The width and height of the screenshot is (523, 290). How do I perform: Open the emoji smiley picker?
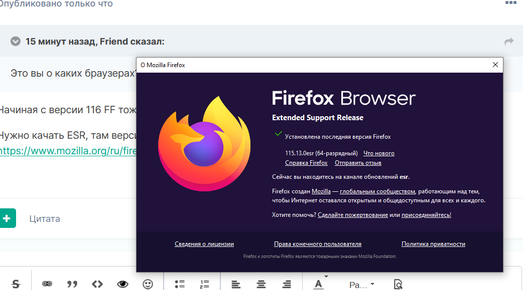click(x=148, y=284)
